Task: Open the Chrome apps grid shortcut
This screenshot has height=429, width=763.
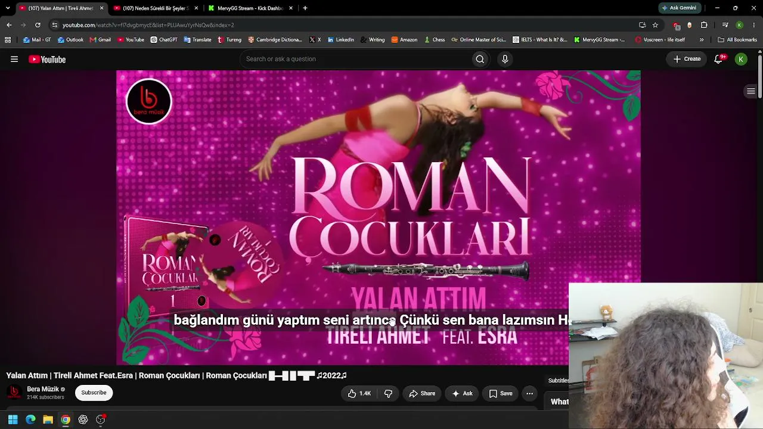Action: pyautogui.click(x=8, y=40)
